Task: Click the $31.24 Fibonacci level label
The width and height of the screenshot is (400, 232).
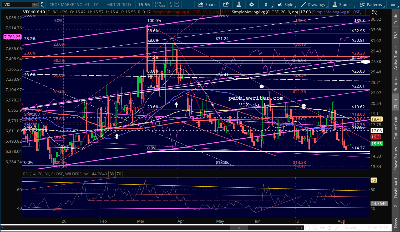Action: [222, 39]
